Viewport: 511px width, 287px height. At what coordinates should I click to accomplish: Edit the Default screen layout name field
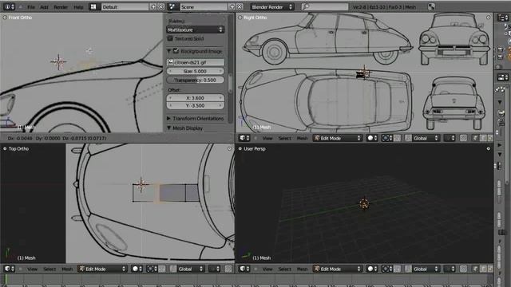[x=125, y=7]
